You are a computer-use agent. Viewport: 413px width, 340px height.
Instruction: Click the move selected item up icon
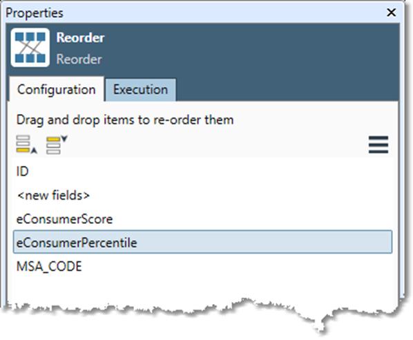27,144
